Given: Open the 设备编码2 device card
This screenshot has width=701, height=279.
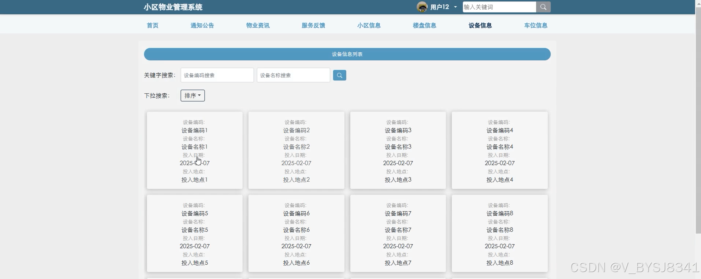Looking at the screenshot, I should pos(297,150).
